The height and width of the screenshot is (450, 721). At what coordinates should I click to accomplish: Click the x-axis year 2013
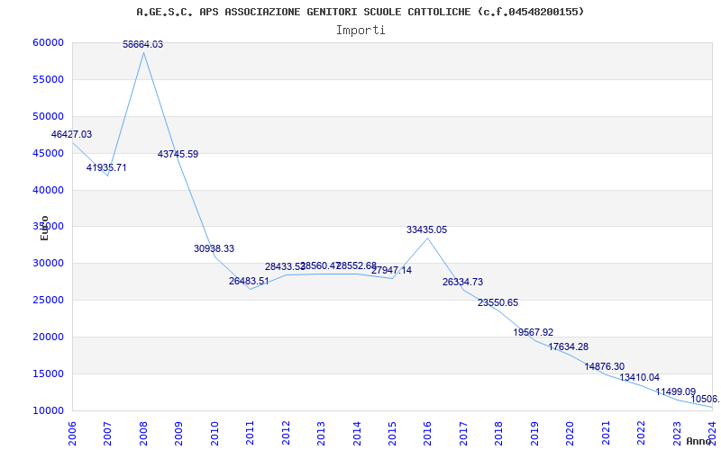click(x=321, y=432)
